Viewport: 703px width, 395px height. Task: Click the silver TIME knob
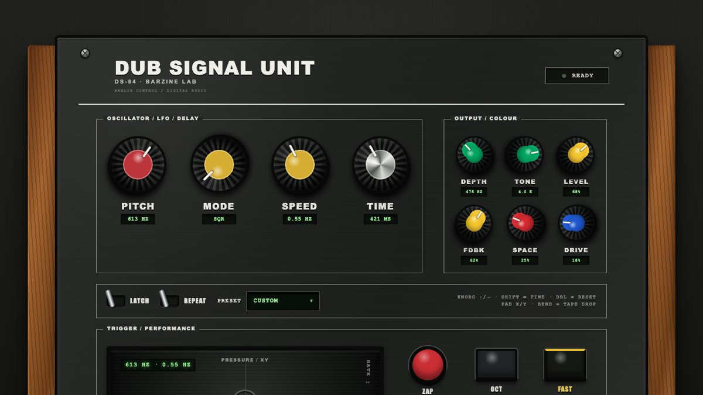coord(381,164)
